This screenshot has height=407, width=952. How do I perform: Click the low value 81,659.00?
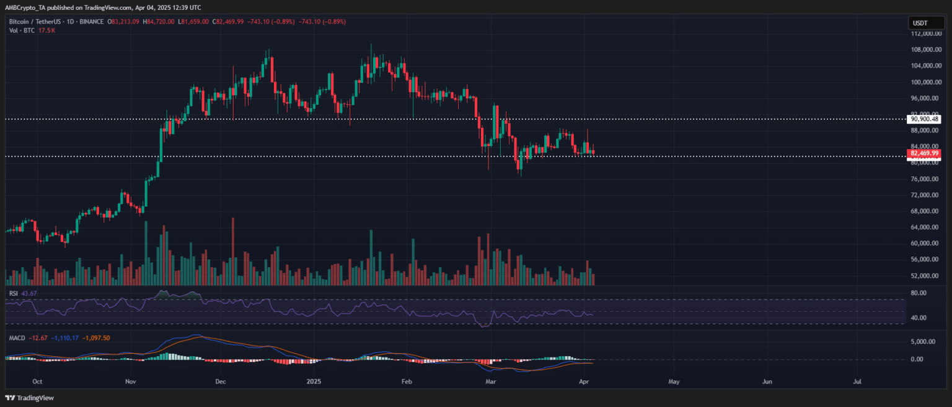196,22
